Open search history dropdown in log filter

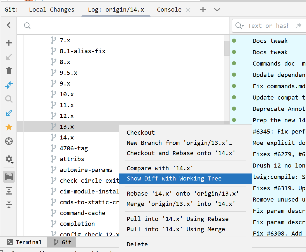[240, 26]
